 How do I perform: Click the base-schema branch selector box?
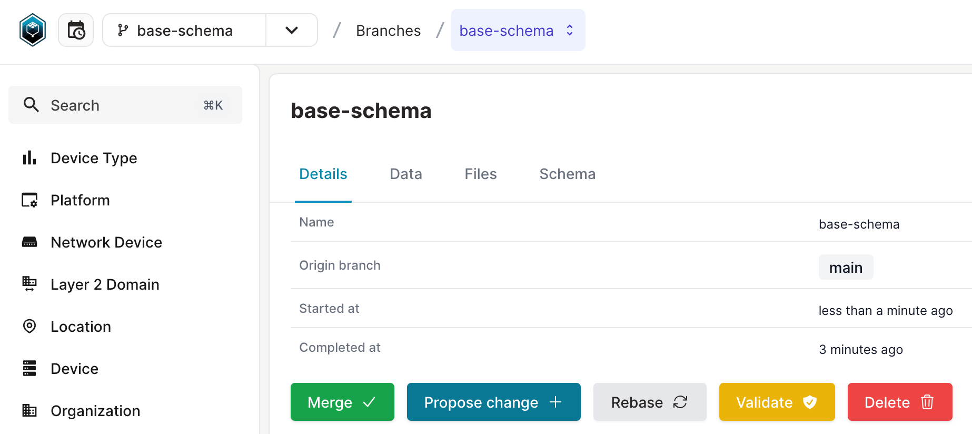click(x=184, y=30)
